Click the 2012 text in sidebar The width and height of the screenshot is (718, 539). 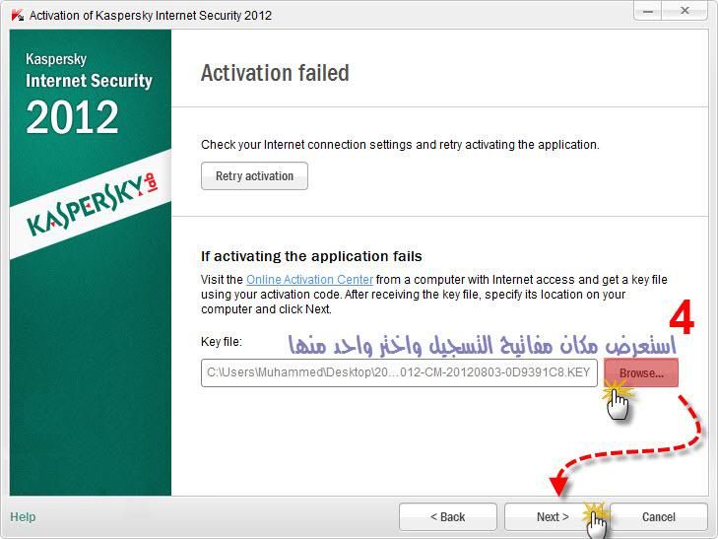pos(72,117)
